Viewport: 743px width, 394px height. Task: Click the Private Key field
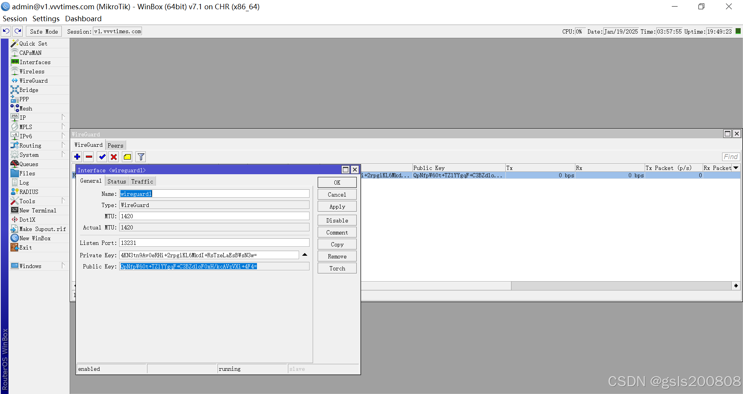pos(209,255)
